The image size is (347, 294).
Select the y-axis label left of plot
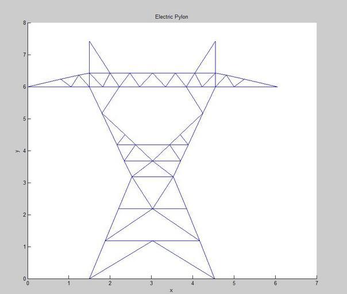coord(18,151)
